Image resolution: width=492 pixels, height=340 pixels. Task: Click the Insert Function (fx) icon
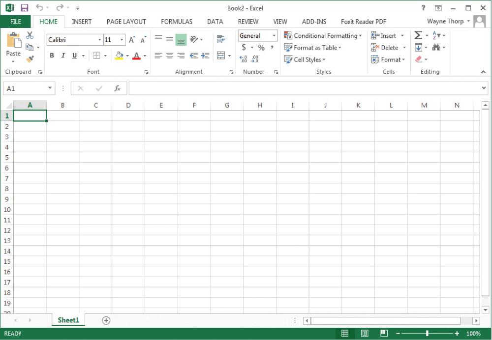tap(117, 88)
